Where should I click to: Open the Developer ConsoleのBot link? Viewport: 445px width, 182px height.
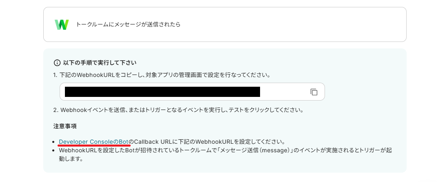93,142
